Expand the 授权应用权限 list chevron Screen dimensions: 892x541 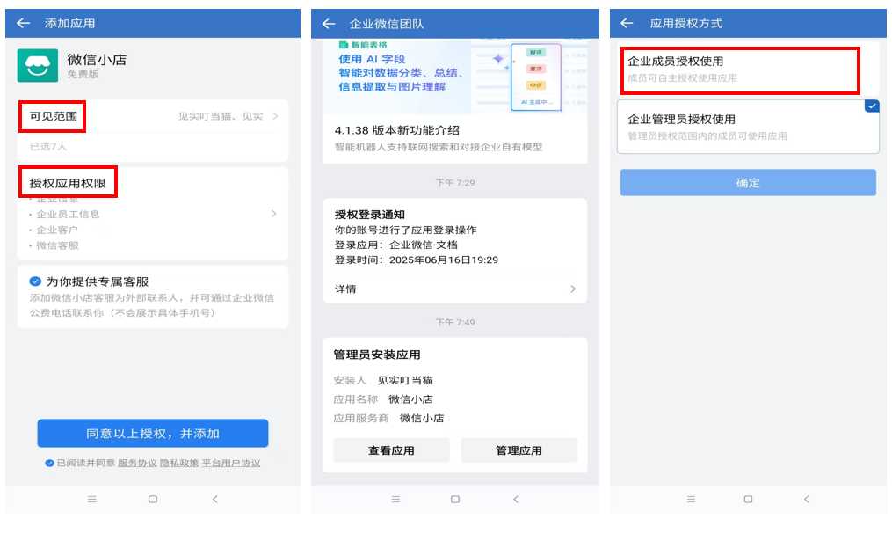click(x=273, y=214)
